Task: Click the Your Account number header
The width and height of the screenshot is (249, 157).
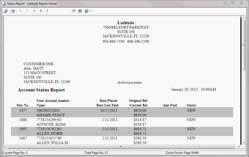Action: (x=53, y=101)
